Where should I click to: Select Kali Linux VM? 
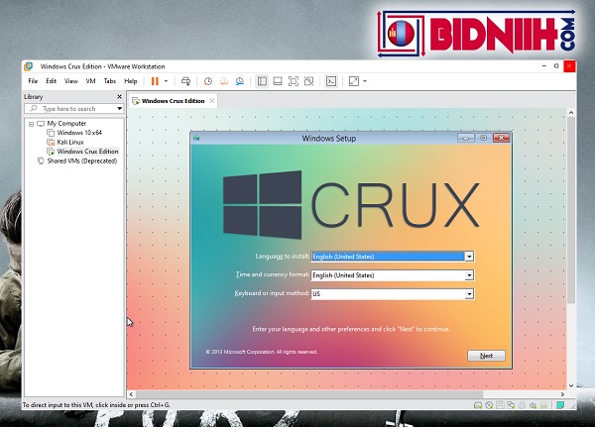point(70,143)
